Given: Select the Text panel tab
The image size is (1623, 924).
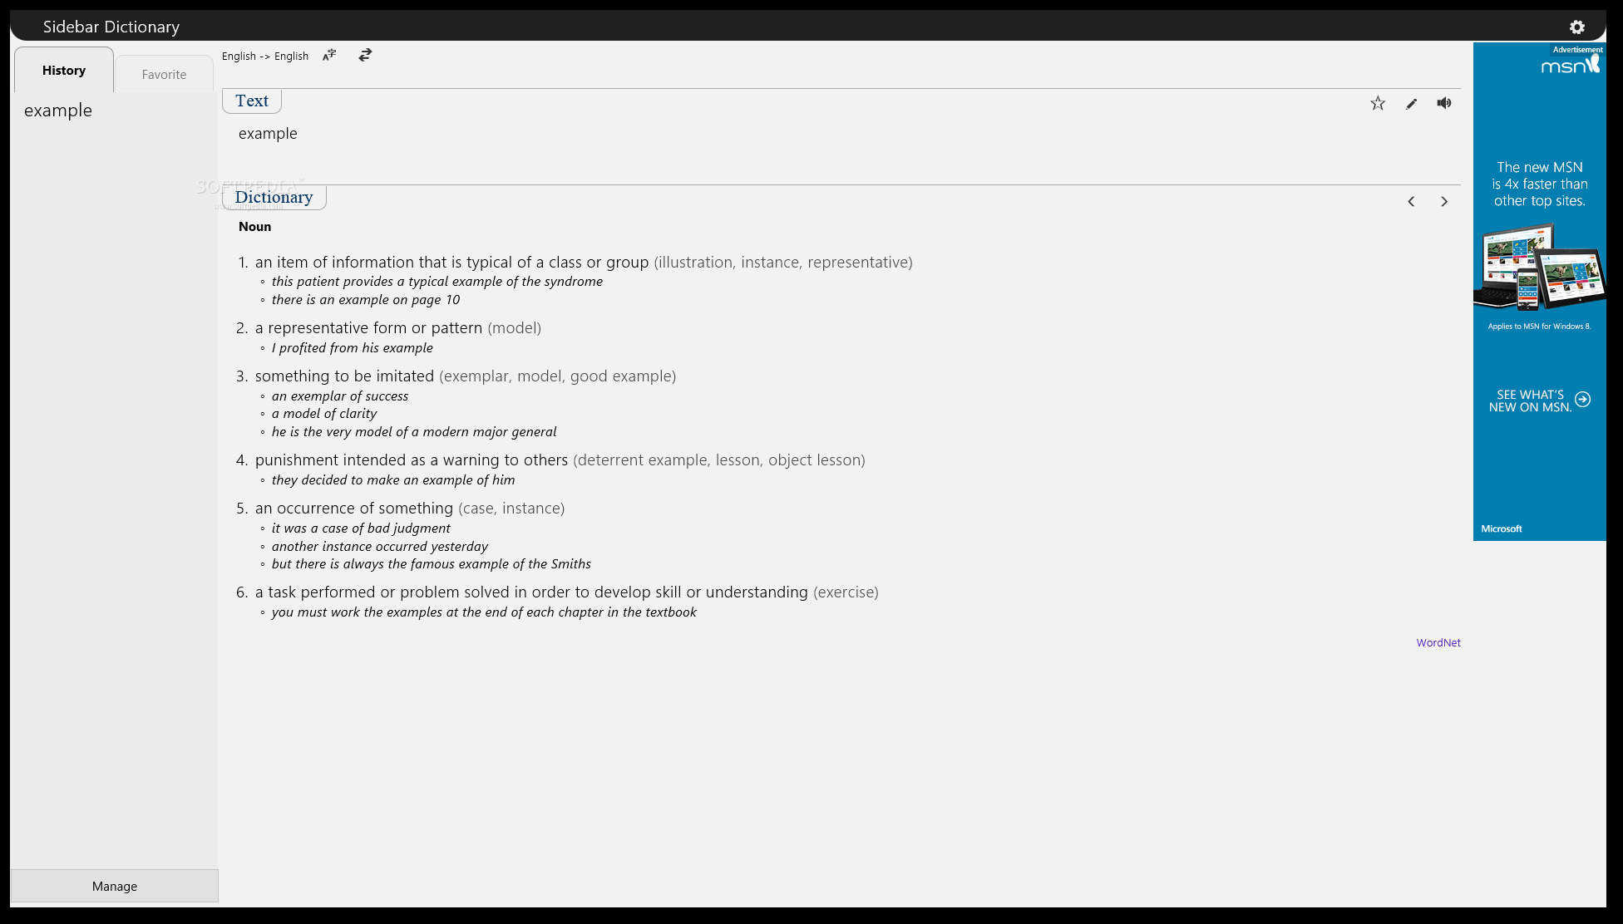Looking at the screenshot, I should pos(251,101).
